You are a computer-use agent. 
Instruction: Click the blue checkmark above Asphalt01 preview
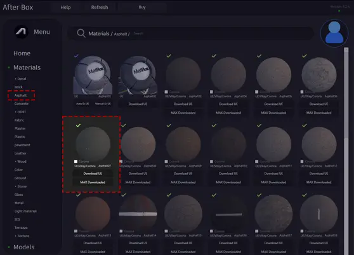tap(76, 56)
